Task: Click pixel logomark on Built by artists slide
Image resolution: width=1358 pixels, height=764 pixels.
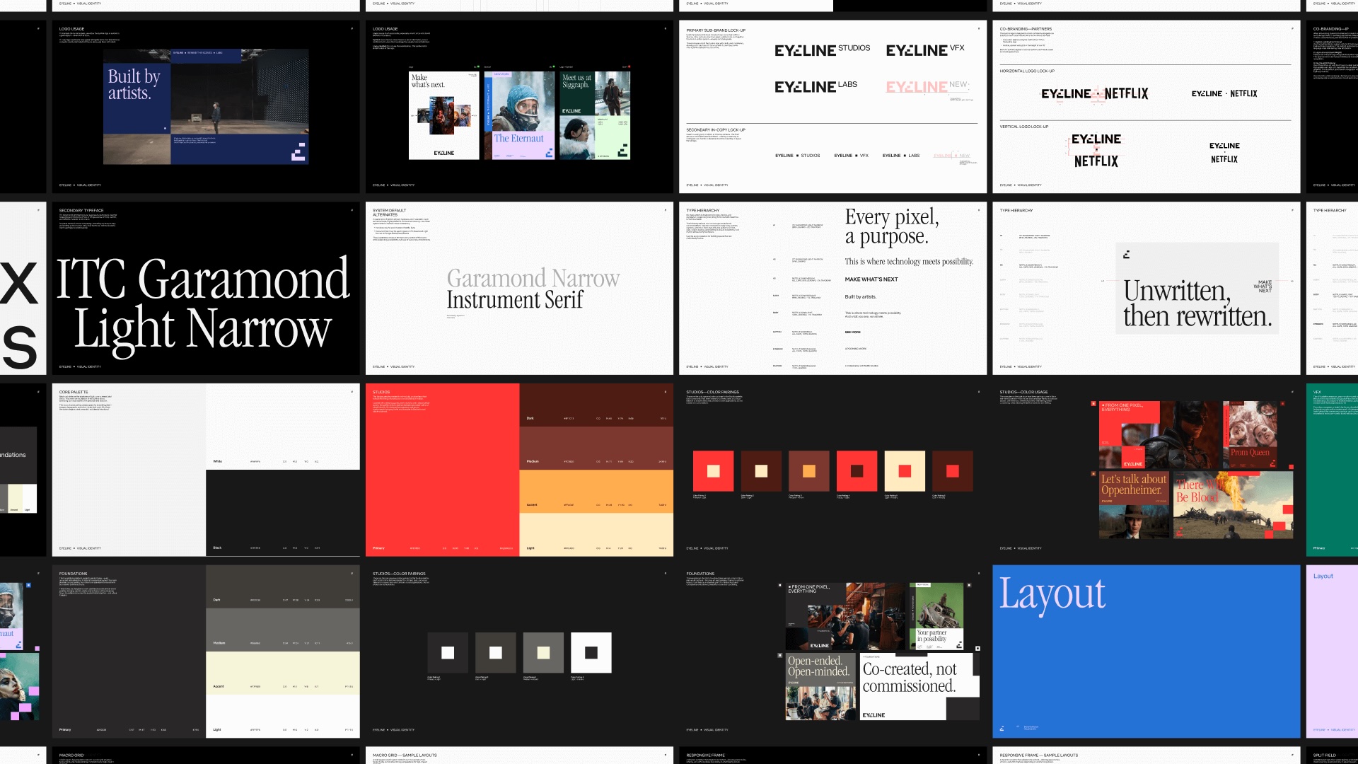Action: coord(298,151)
